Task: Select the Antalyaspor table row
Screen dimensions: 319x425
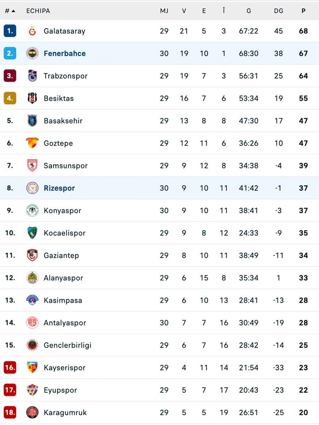Action: (x=159, y=323)
